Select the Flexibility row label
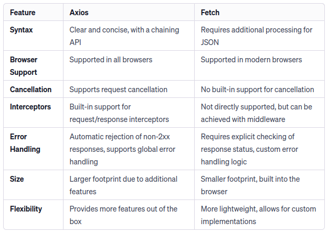 pos(26,209)
